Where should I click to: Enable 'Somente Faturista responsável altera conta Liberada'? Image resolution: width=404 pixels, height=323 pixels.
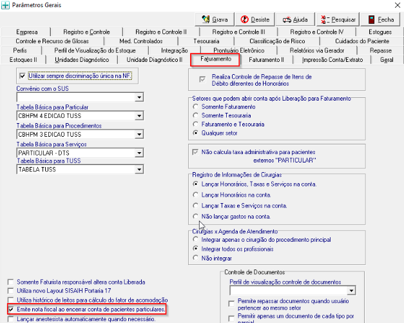click(10, 282)
